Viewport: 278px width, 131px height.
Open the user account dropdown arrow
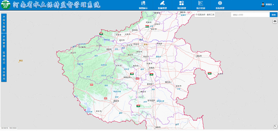273,5
